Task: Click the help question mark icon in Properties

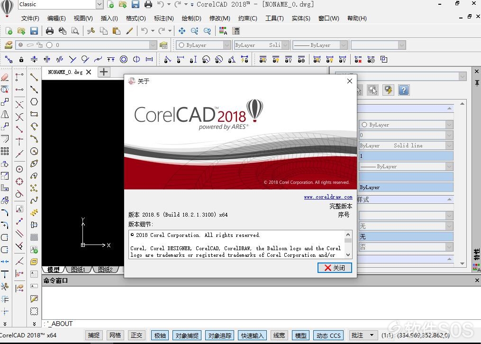Action: pos(404,90)
